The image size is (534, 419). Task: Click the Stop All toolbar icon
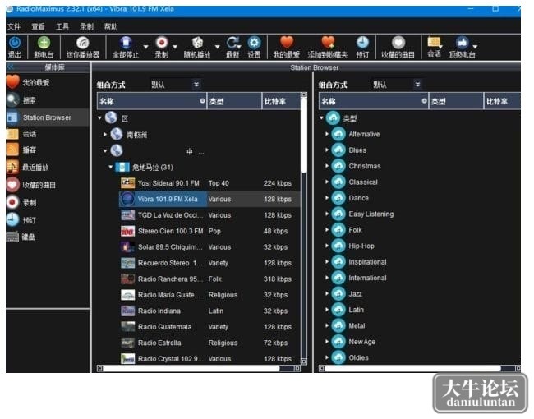[126, 43]
